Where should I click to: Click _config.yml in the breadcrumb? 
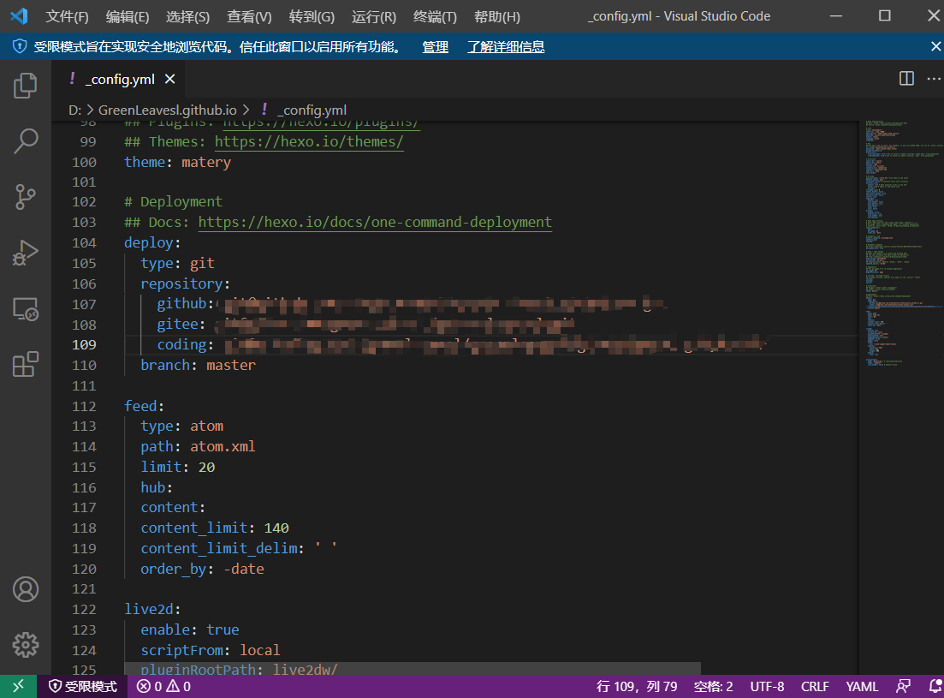tap(312, 110)
